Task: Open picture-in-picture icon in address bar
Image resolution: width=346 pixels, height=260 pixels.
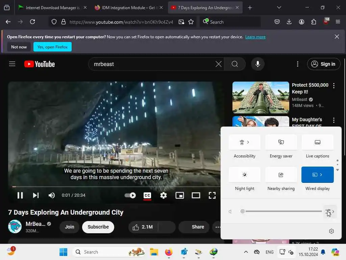Action: [181, 22]
